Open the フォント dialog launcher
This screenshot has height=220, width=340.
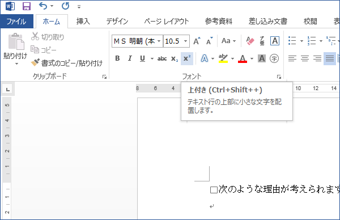(279, 77)
